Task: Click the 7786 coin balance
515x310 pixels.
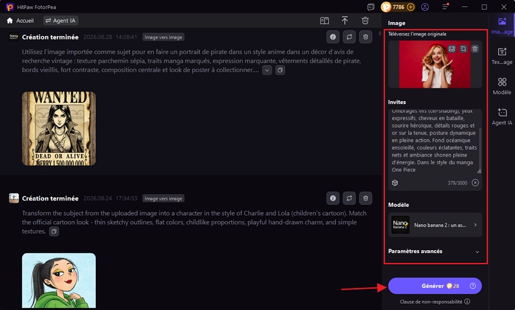Action: click(398, 7)
